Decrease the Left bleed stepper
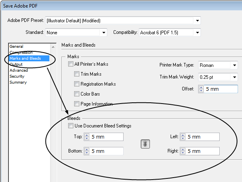 pyautogui.click(x=183, y=138)
